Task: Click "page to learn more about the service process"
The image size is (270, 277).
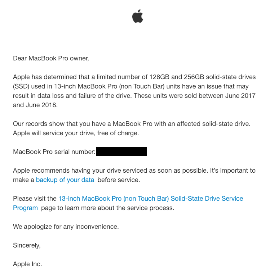Action: tap(108, 208)
